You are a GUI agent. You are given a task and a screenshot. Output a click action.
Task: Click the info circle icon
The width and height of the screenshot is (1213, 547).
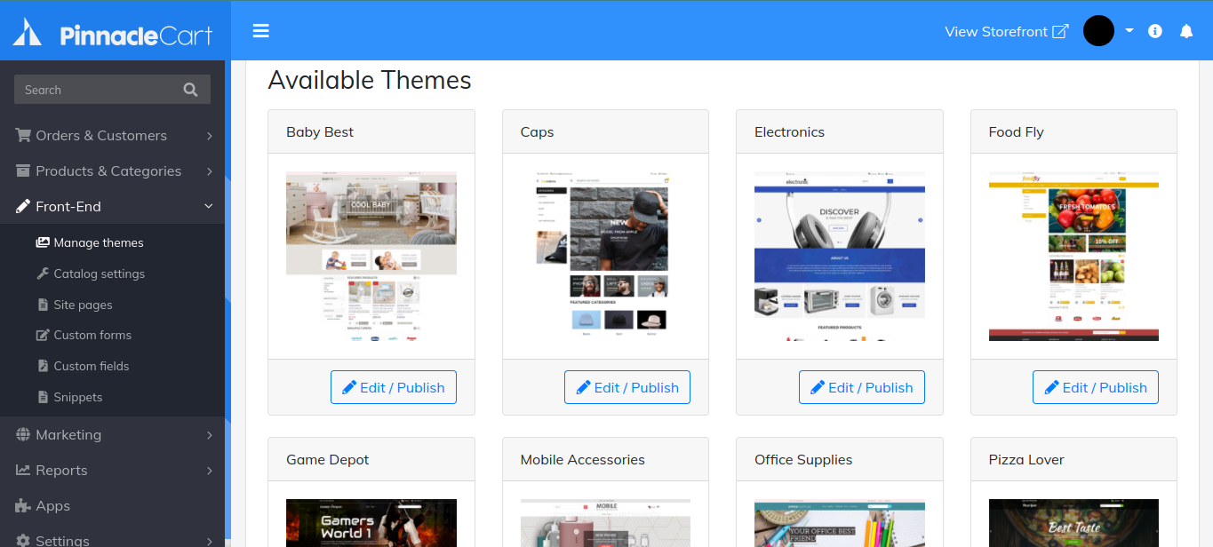coord(1155,31)
